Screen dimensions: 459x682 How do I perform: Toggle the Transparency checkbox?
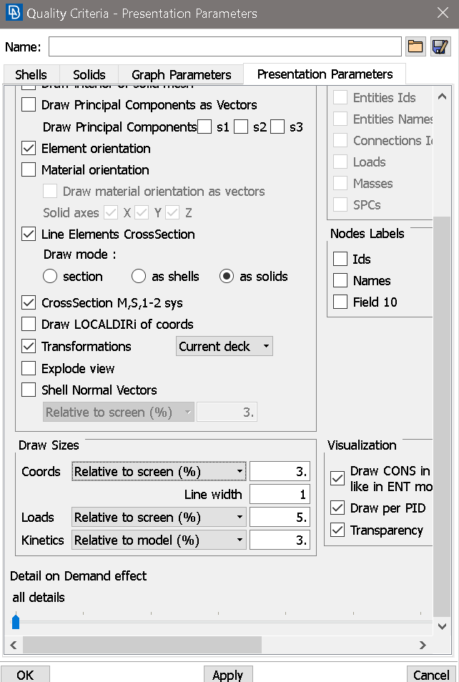pos(337,530)
